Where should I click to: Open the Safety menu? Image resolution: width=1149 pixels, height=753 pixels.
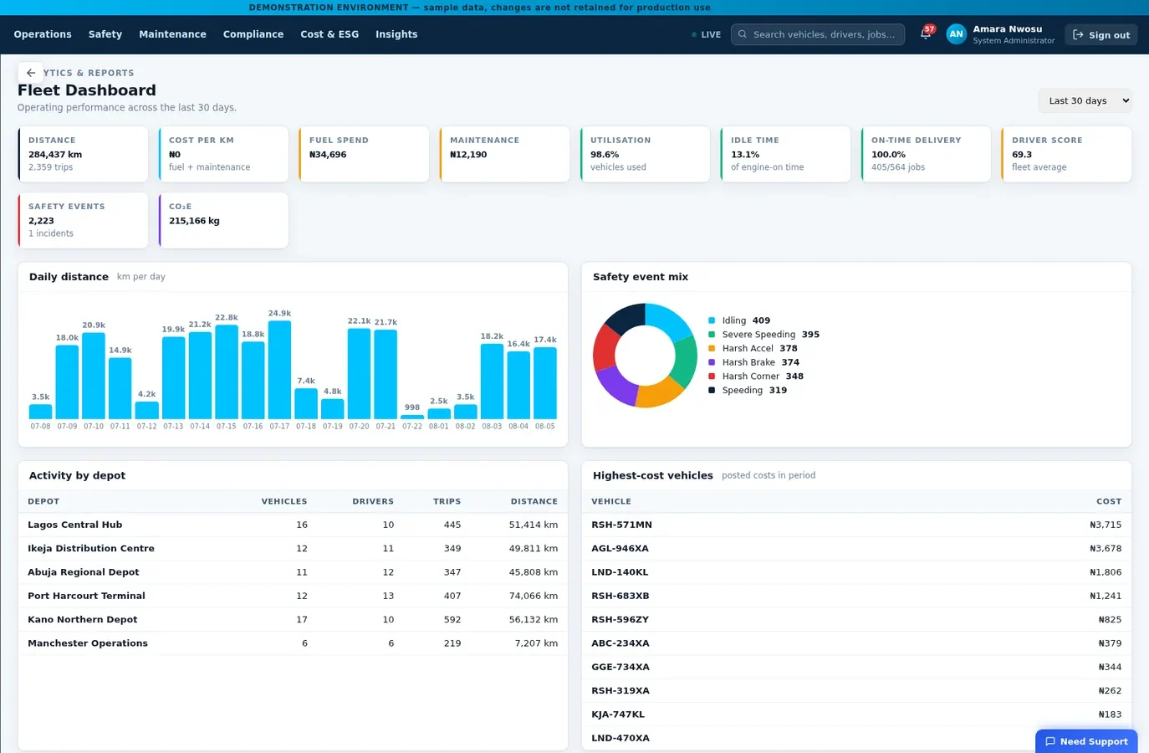(x=105, y=34)
